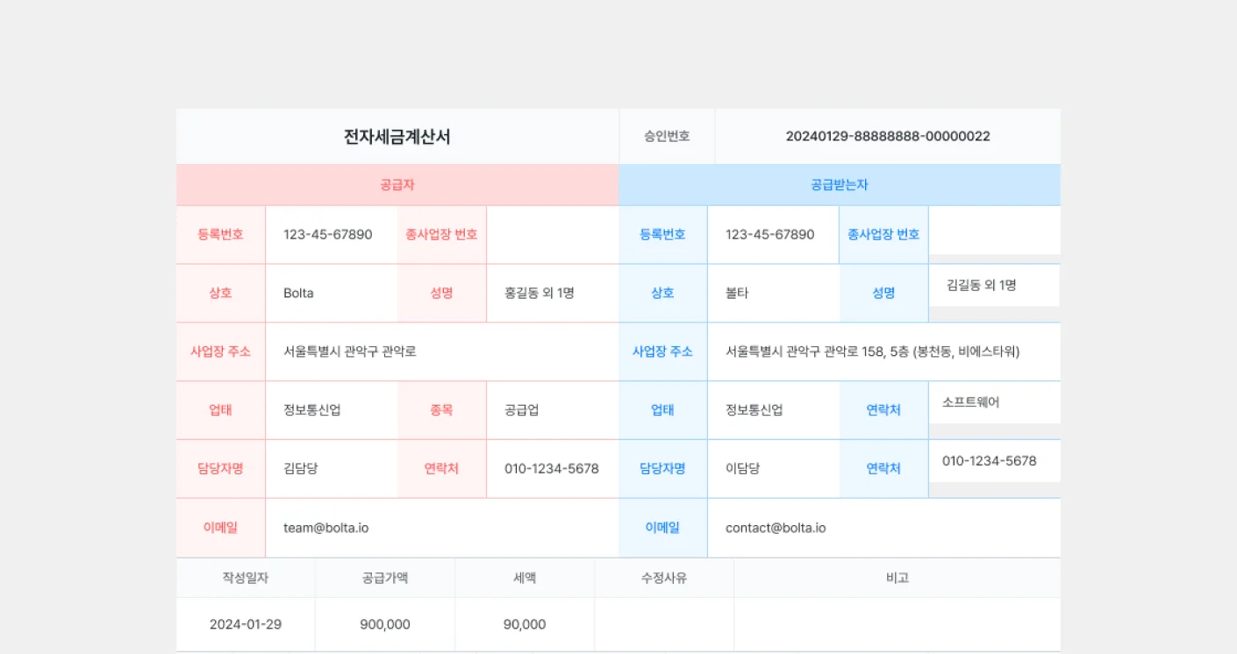Select the approval number 20240129-88888888-00000022
The height and width of the screenshot is (654, 1237).
[x=887, y=136]
